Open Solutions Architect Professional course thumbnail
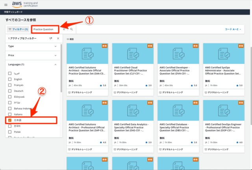The width and height of the screenshot is (252, 170). [x=87, y=110]
